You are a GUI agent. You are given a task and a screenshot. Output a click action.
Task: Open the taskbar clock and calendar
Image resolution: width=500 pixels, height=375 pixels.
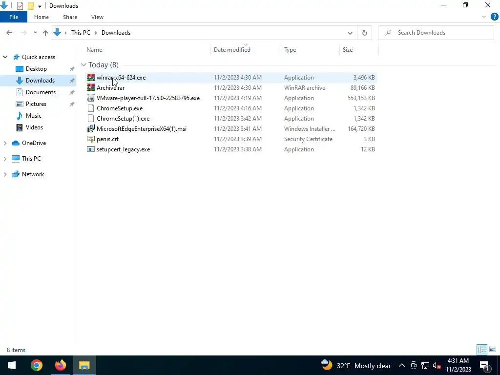point(458,365)
